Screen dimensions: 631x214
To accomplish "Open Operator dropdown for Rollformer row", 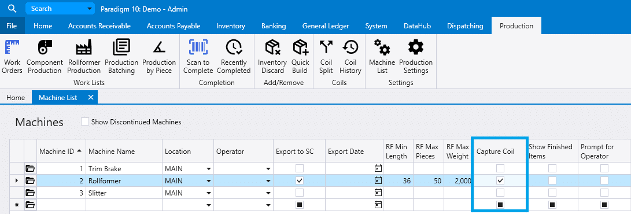I will point(268,181).
